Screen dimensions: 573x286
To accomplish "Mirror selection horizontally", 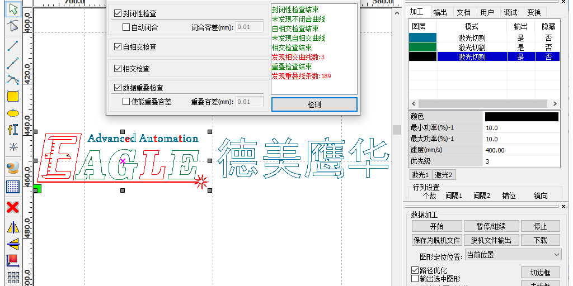I will pos(13,227).
